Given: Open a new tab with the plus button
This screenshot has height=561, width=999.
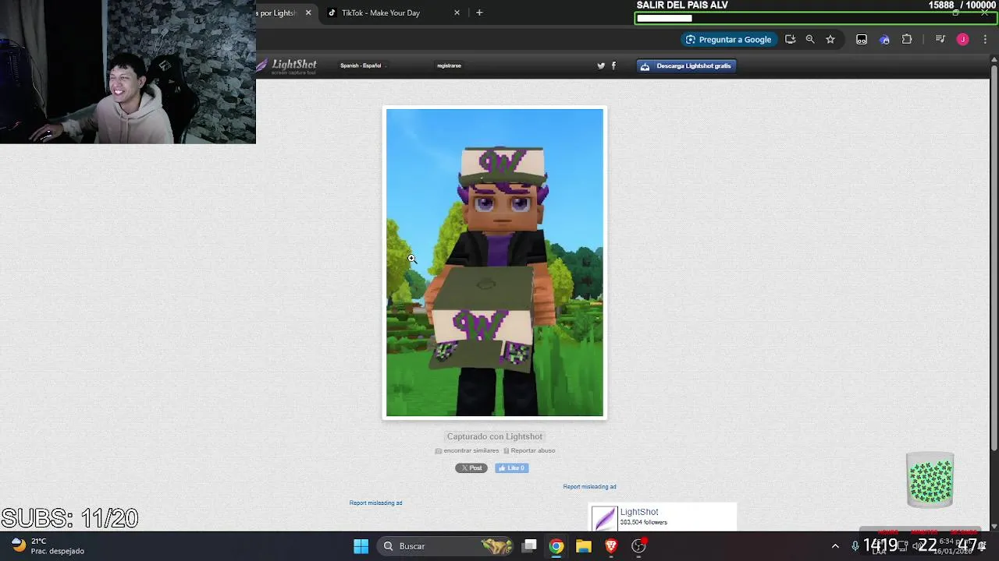Looking at the screenshot, I should (x=479, y=12).
